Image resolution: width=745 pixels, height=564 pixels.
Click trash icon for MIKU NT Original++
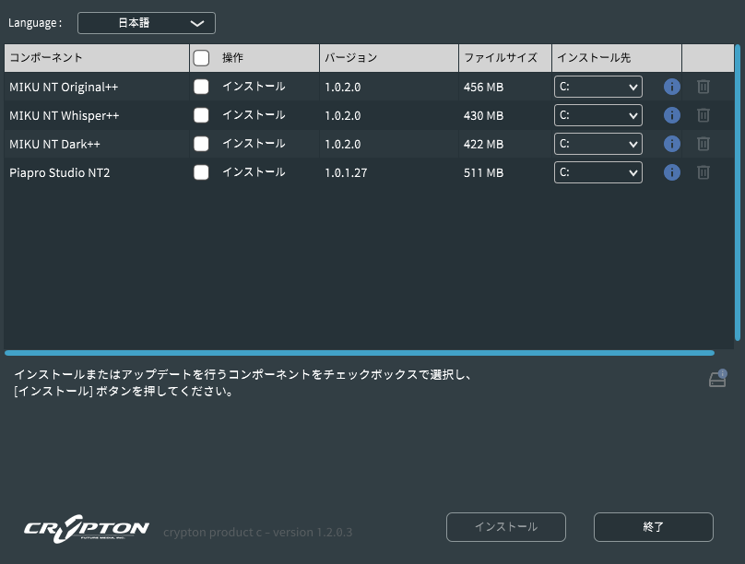704,87
